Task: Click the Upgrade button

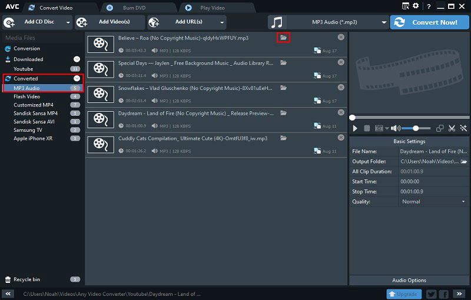Action: tap(404, 294)
